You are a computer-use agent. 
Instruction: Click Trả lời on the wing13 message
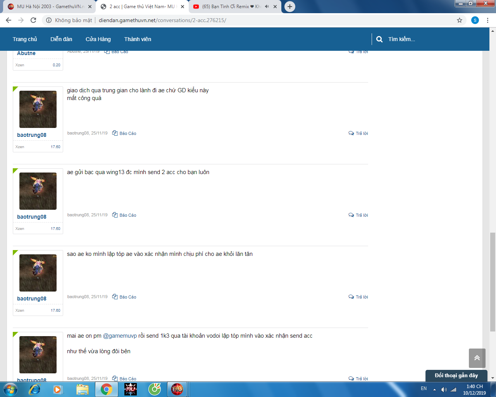tap(358, 215)
